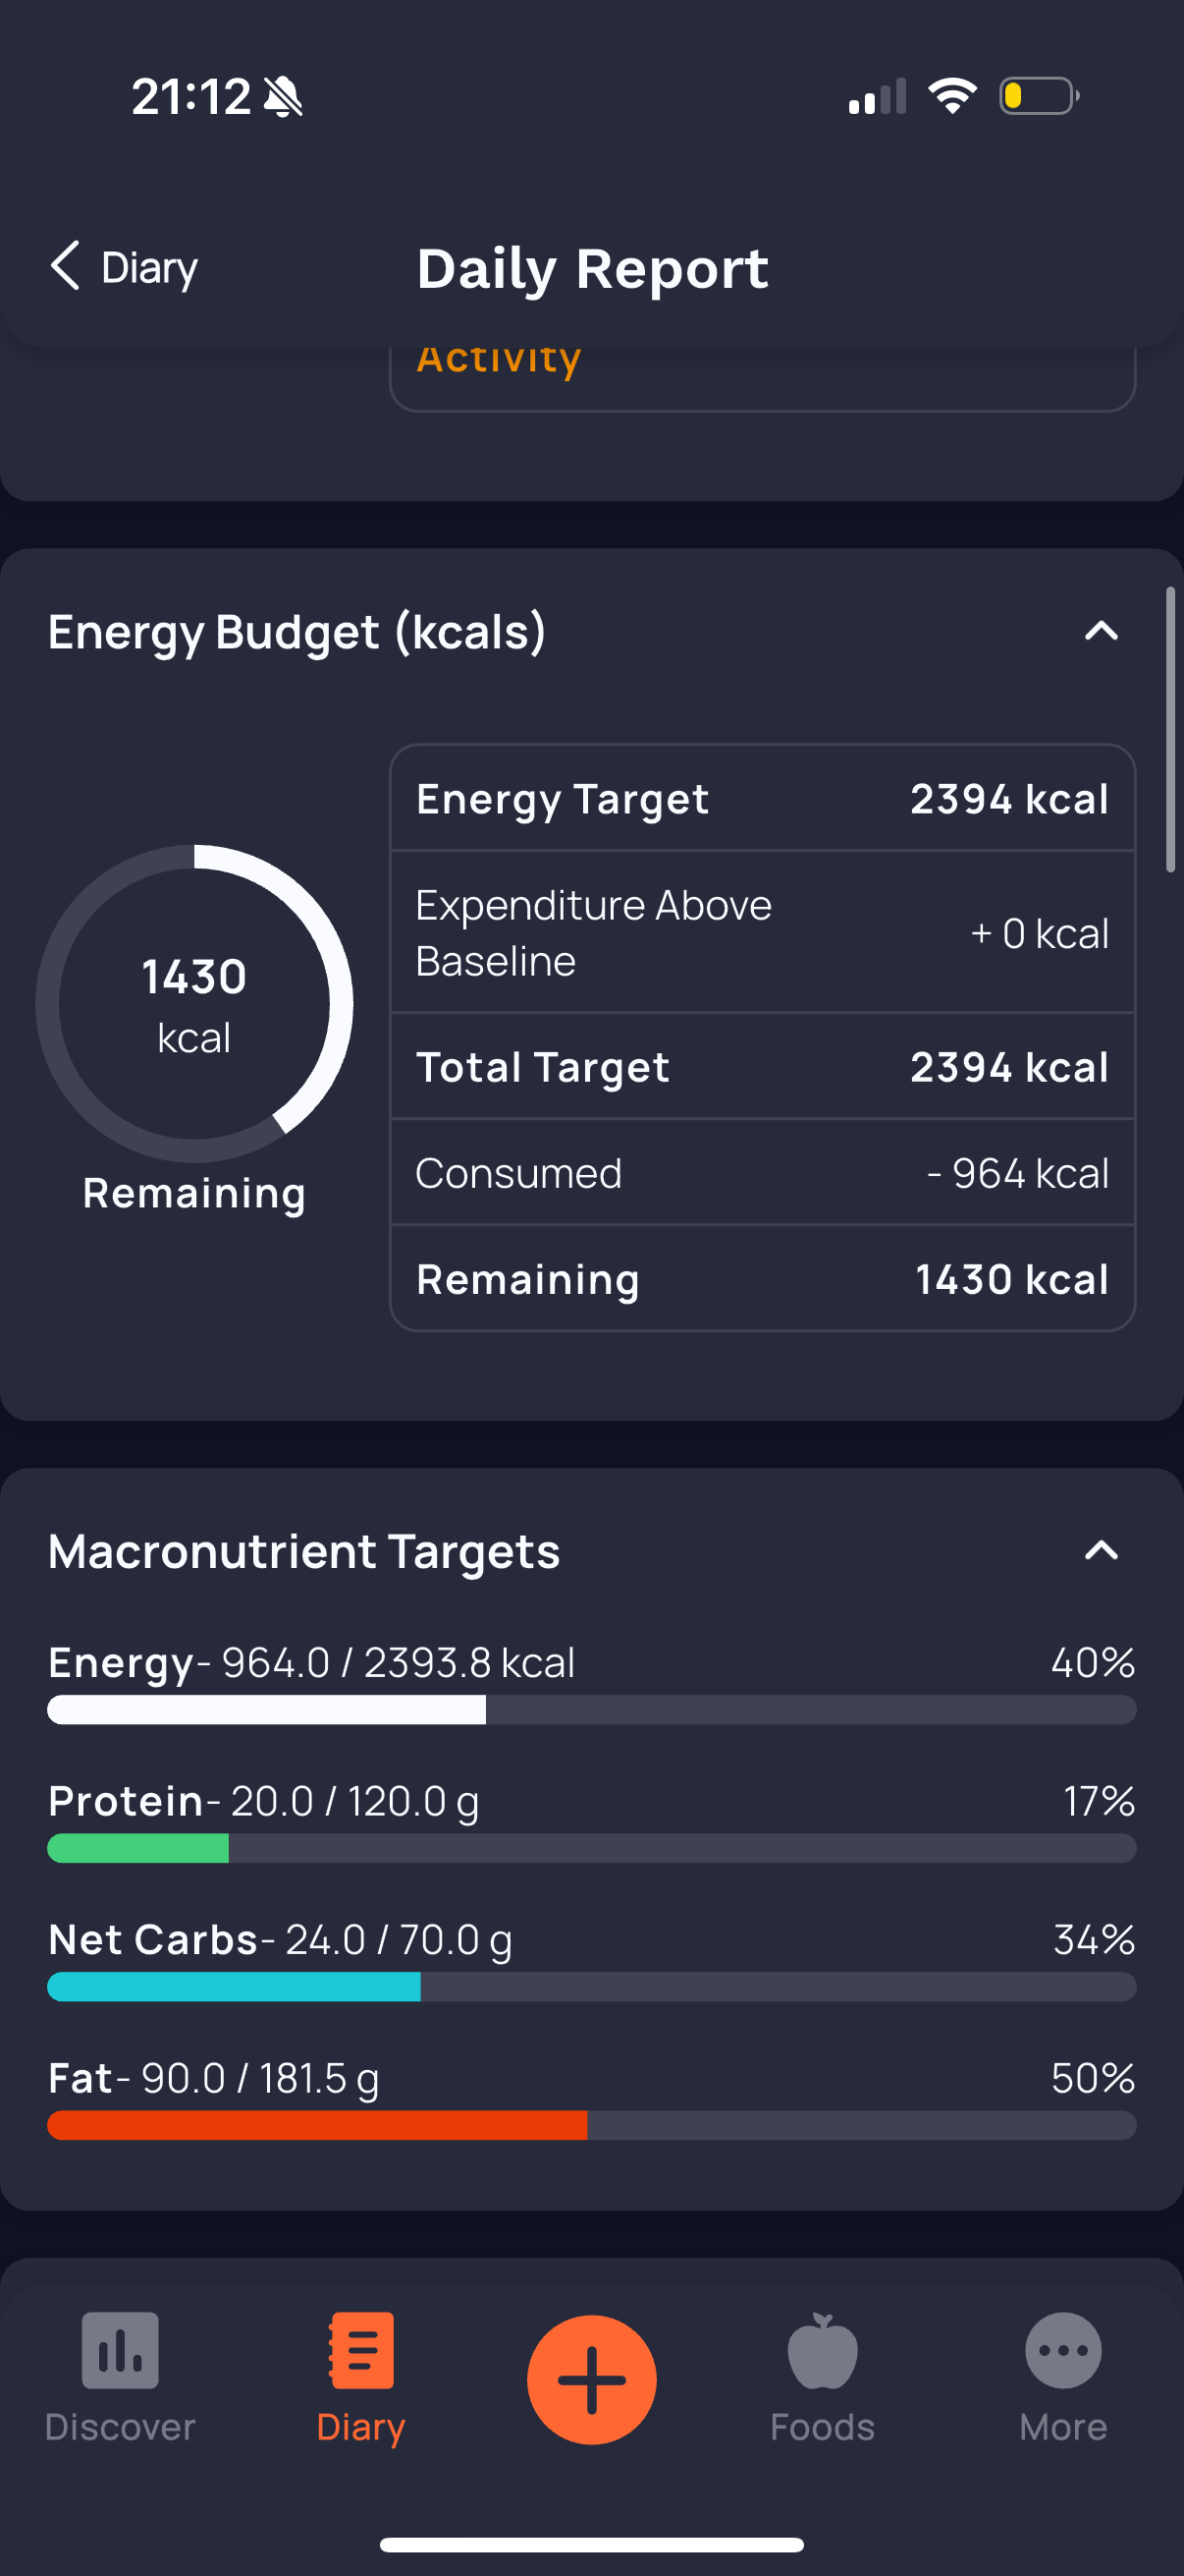Tap the battery indicator icon
Viewport: 1184px width, 2576px height.
pos(1039,96)
